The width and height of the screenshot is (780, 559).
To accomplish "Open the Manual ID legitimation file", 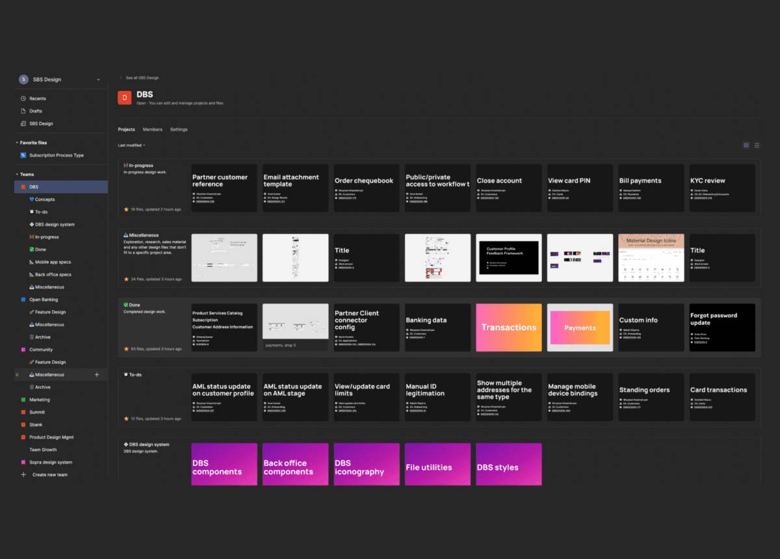I will pos(438,397).
